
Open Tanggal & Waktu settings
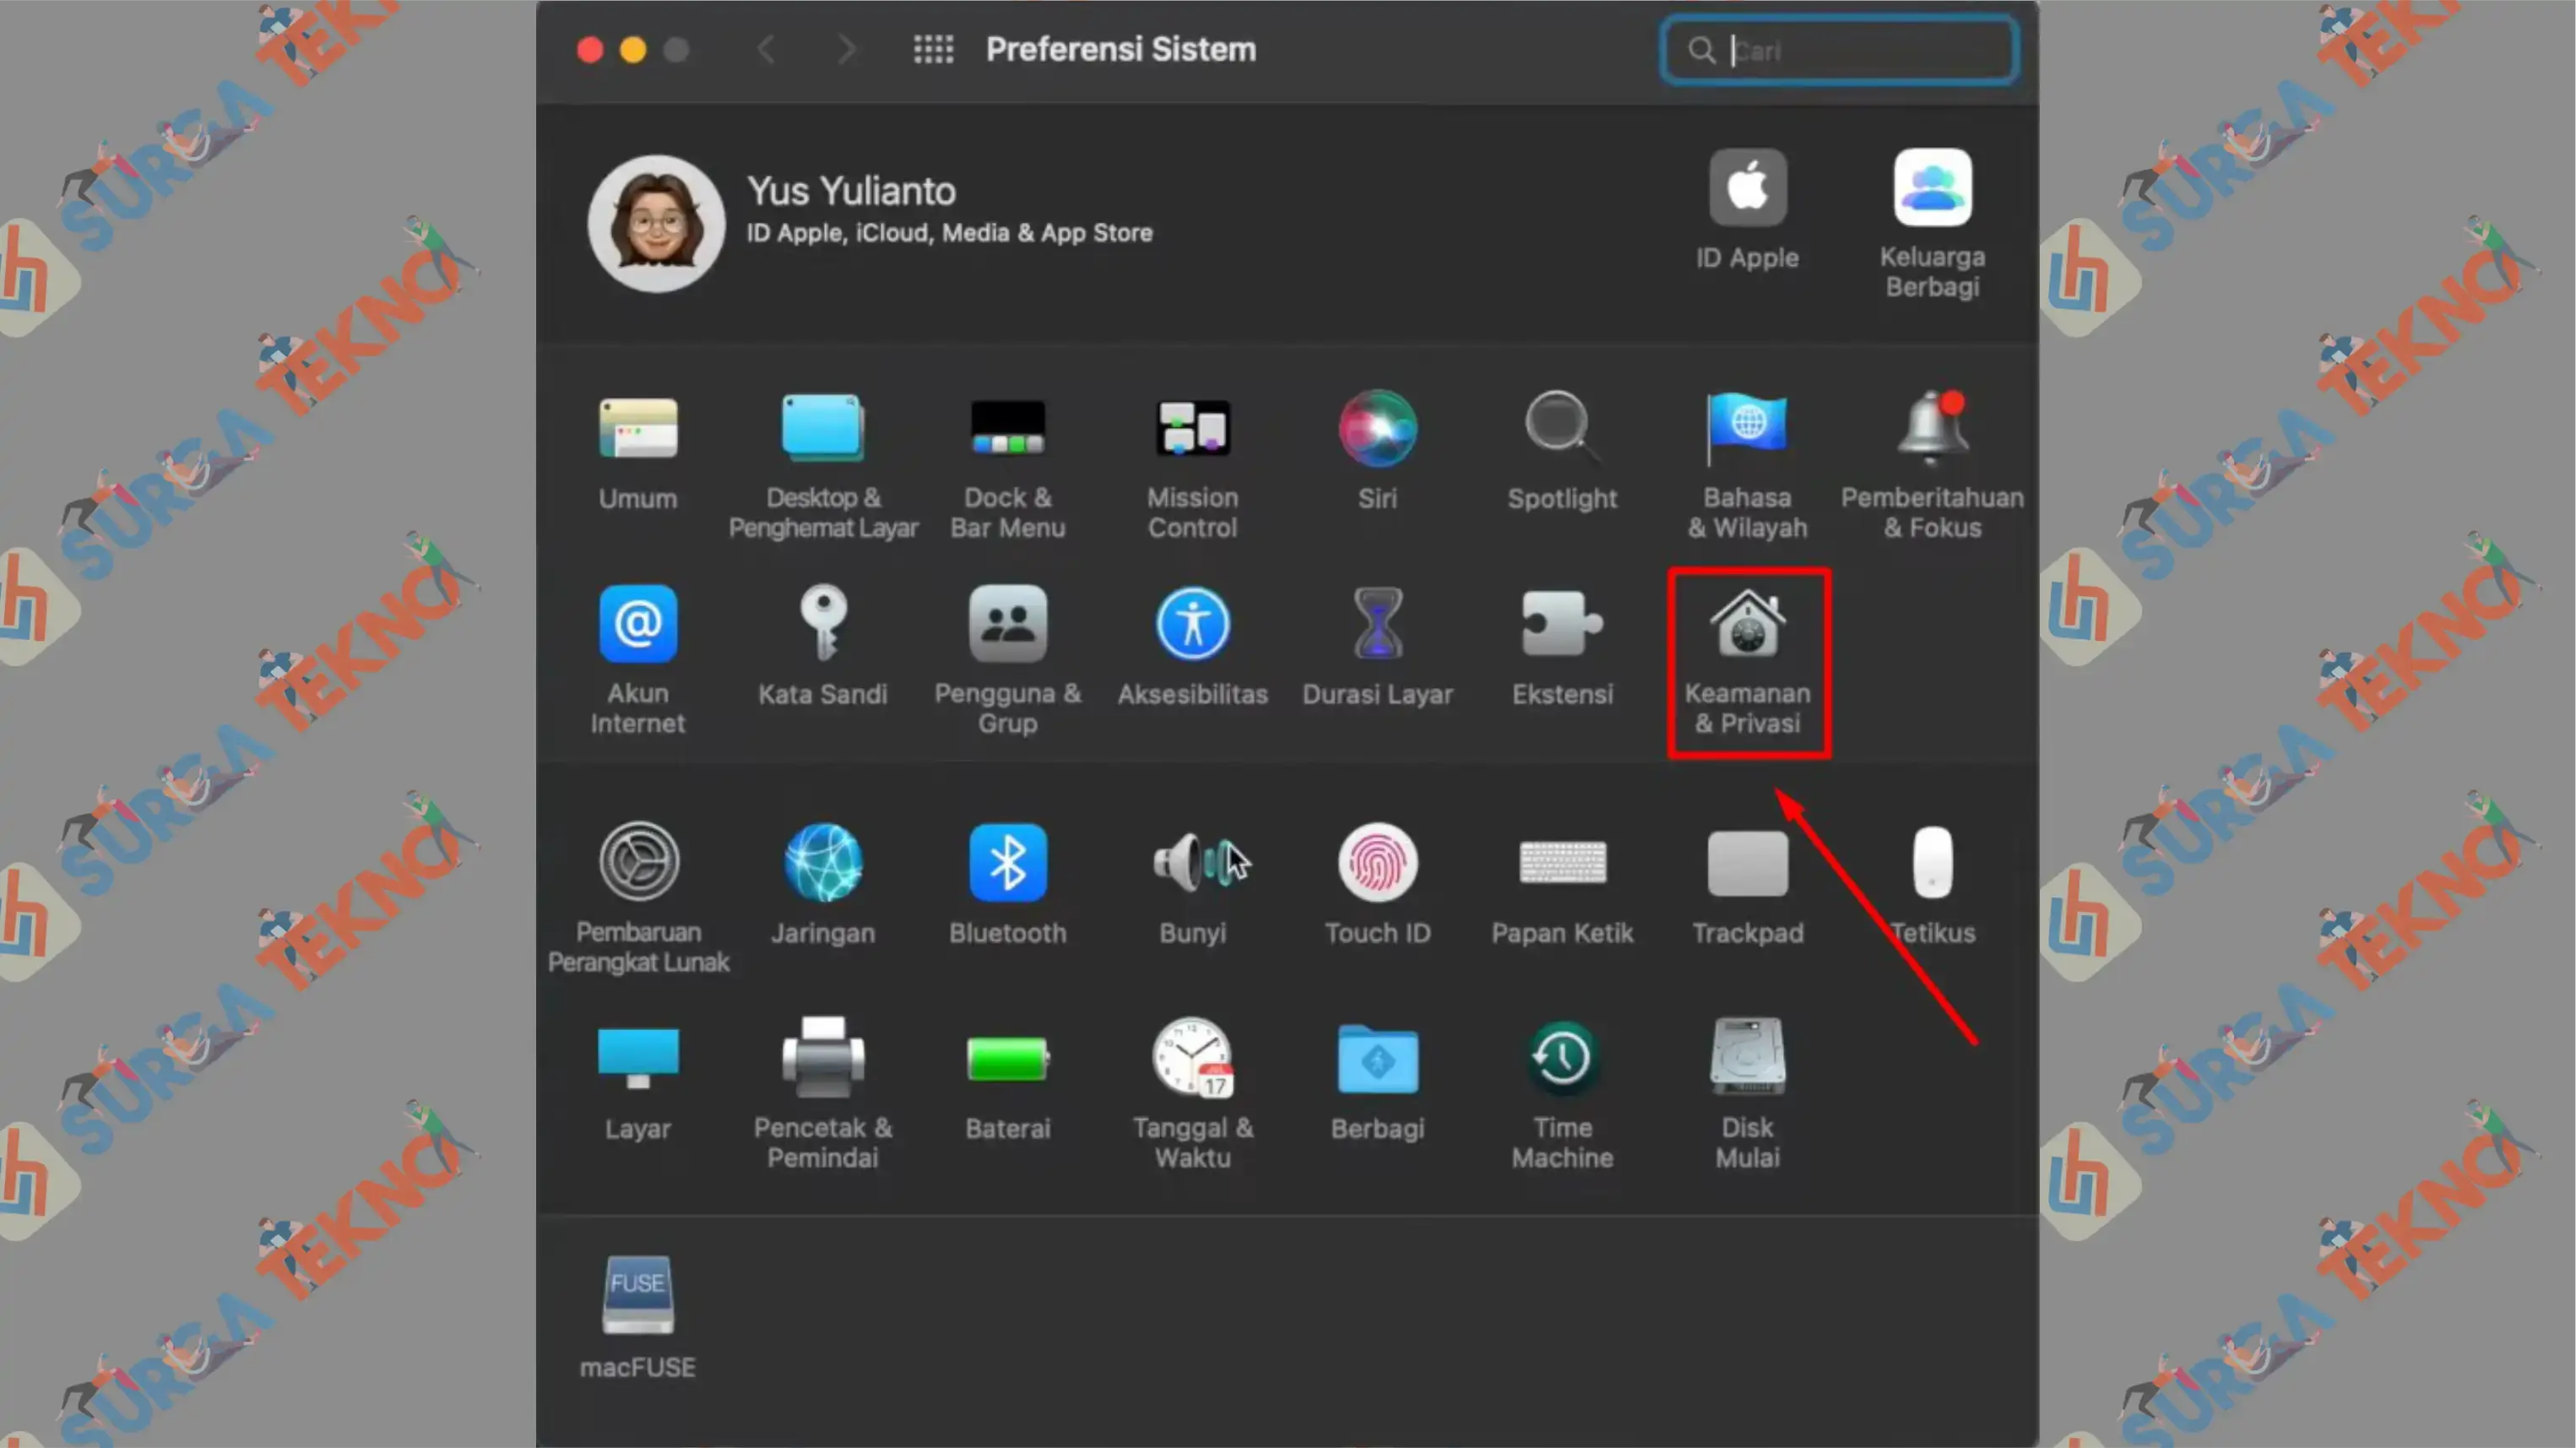(1192, 1058)
